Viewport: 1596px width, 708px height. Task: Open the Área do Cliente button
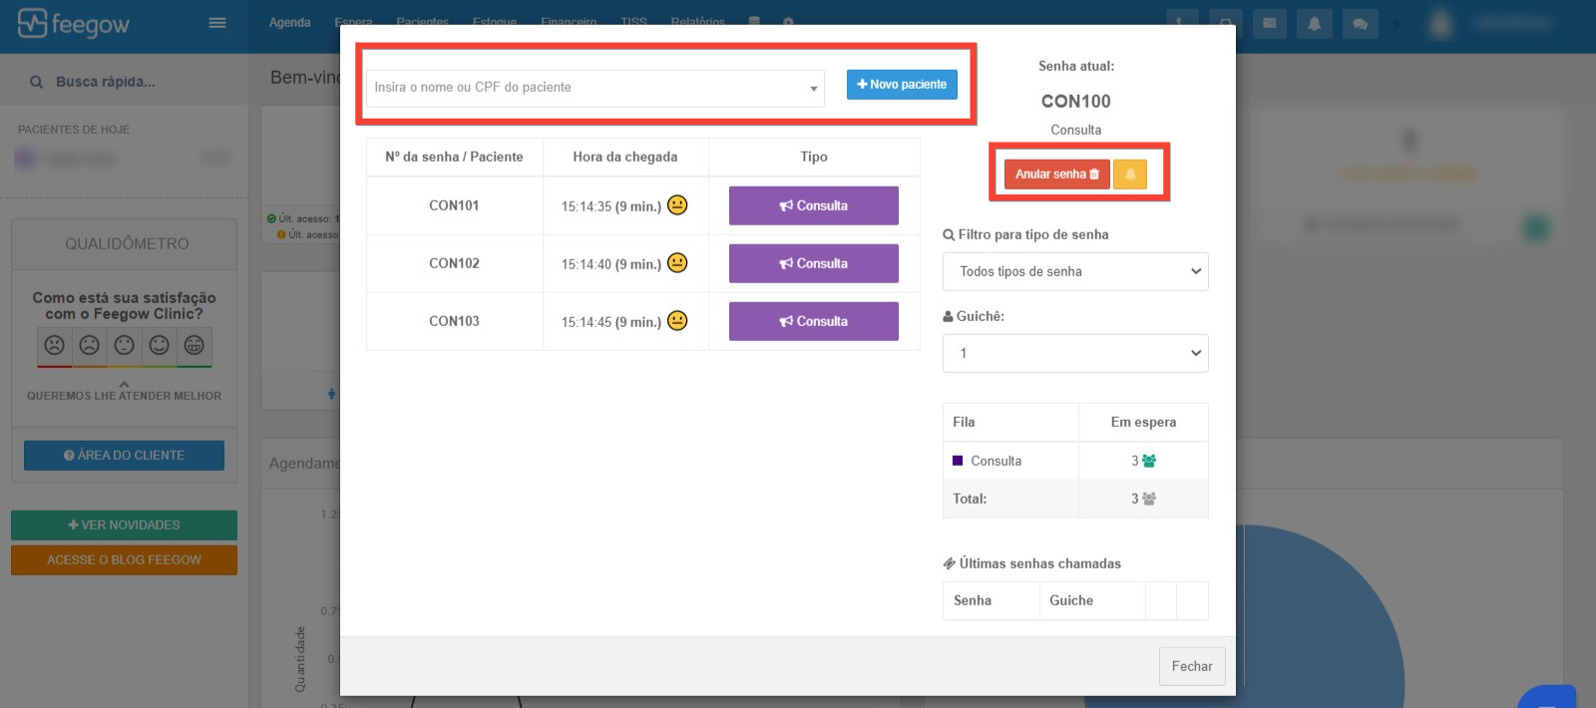(124, 455)
